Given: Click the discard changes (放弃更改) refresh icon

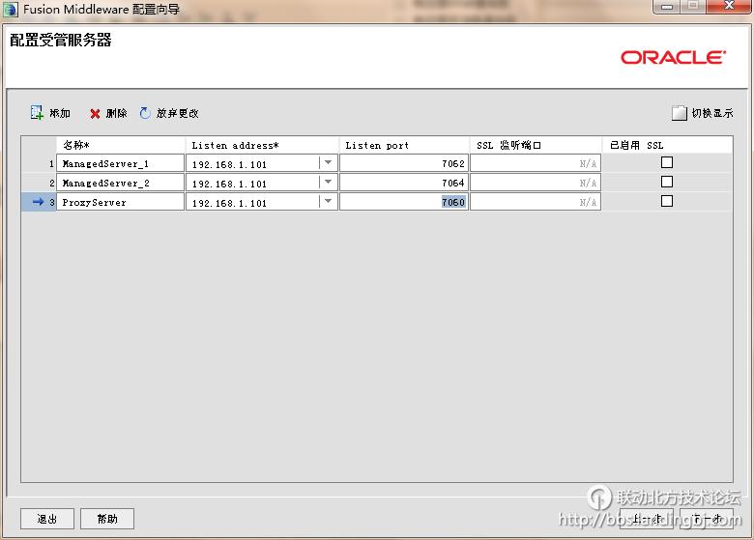Looking at the screenshot, I should (145, 113).
